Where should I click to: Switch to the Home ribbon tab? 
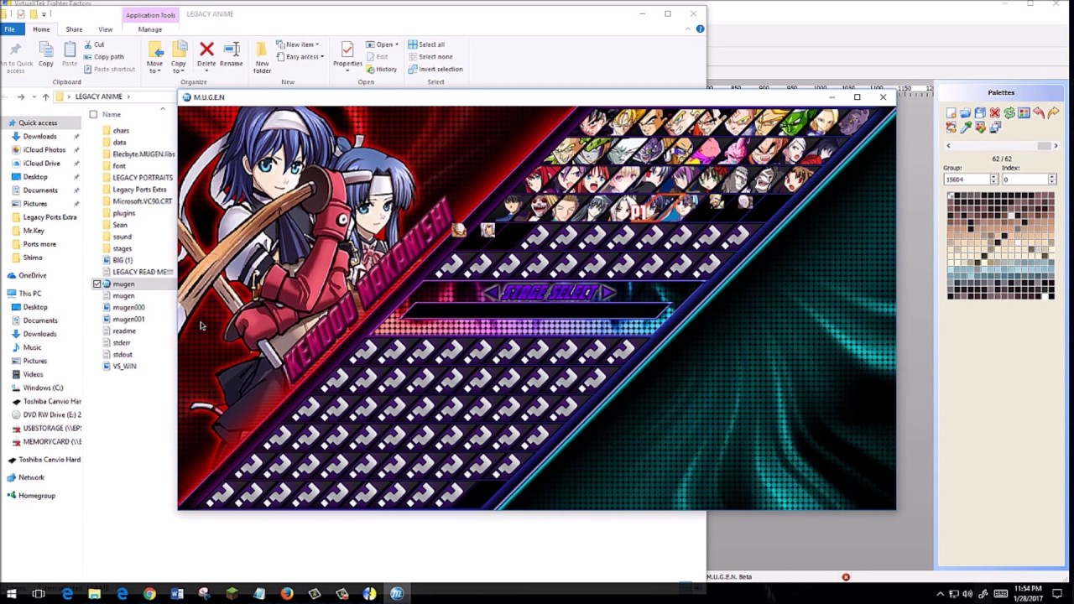pyautogui.click(x=41, y=29)
